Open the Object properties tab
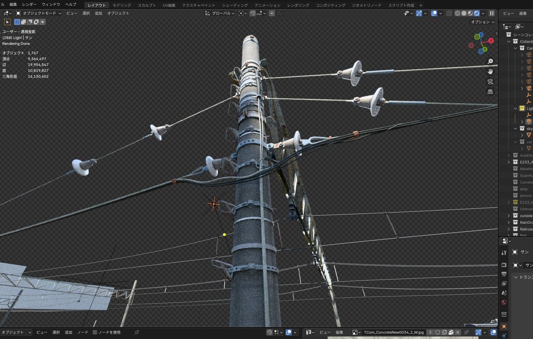533x339 pixels. 504,326
